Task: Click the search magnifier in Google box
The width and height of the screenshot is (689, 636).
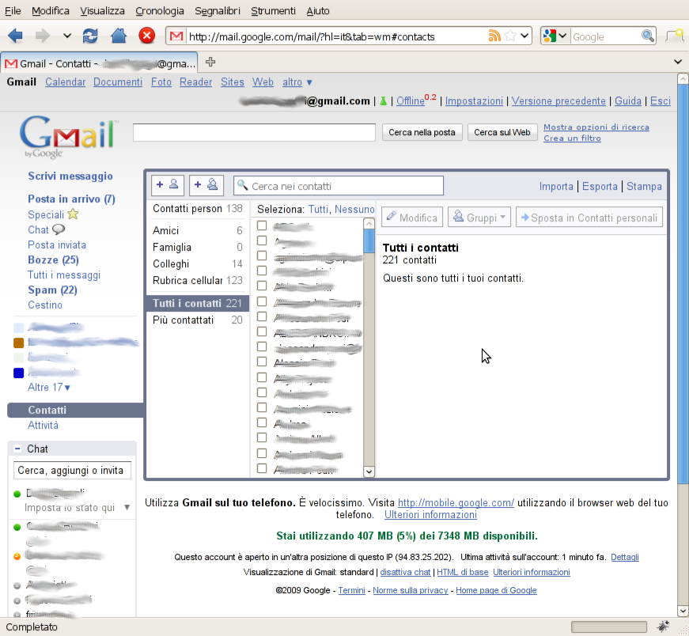Action: point(648,36)
